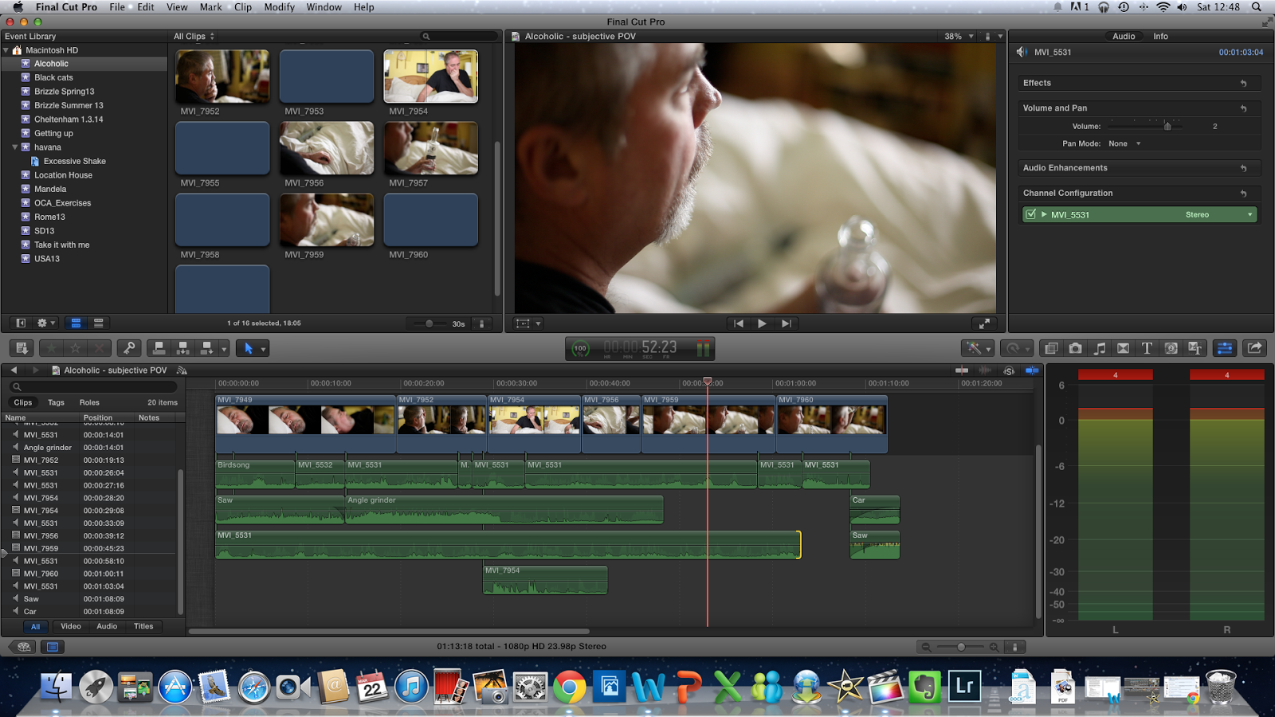Open the Music and Sound browser
Viewport: 1275px width, 717px height.
[1100, 348]
